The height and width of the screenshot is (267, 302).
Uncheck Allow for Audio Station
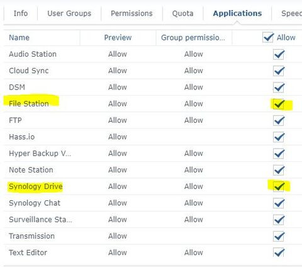point(279,54)
